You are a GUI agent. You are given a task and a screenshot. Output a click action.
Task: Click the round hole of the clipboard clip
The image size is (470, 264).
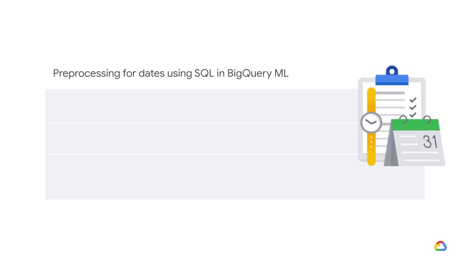392,71
